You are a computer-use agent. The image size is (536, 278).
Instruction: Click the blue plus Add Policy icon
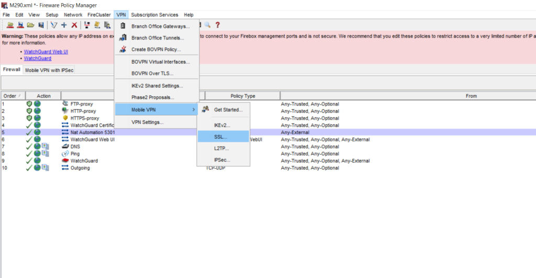[64, 25]
